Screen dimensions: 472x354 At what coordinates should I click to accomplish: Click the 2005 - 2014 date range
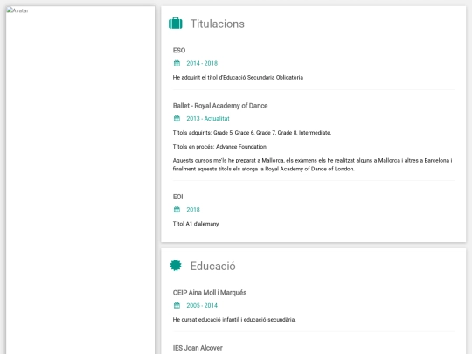coord(202,306)
